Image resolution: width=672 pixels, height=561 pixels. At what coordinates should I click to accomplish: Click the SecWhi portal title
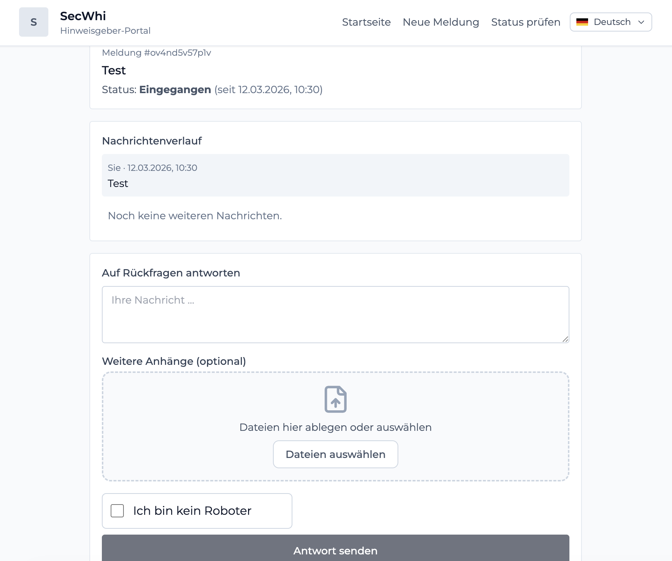(83, 16)
